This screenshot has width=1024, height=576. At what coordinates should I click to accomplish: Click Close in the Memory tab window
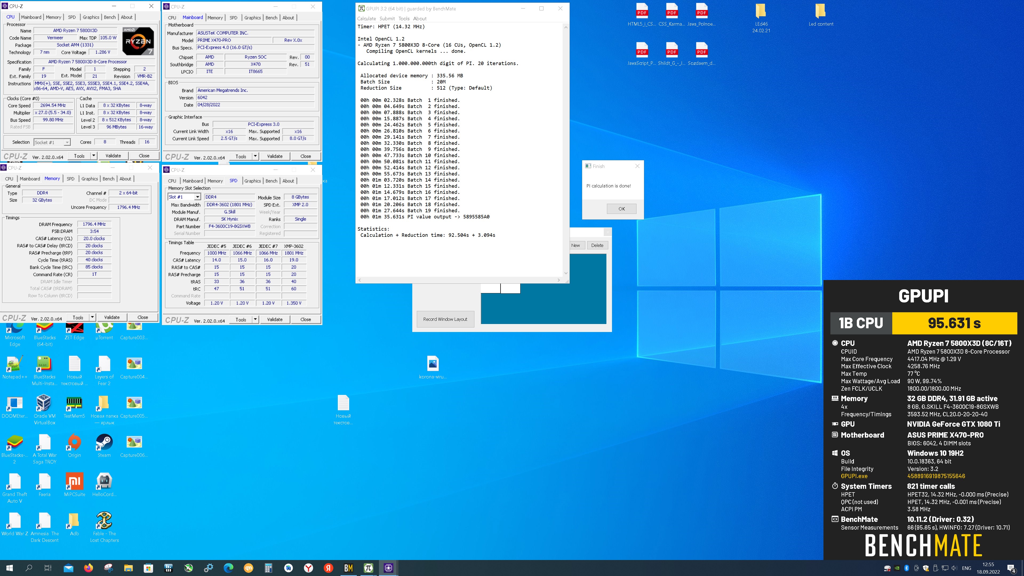(143, 317)
